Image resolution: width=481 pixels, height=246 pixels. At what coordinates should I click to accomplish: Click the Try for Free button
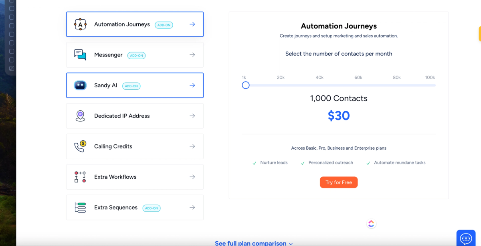pos(339,182)
